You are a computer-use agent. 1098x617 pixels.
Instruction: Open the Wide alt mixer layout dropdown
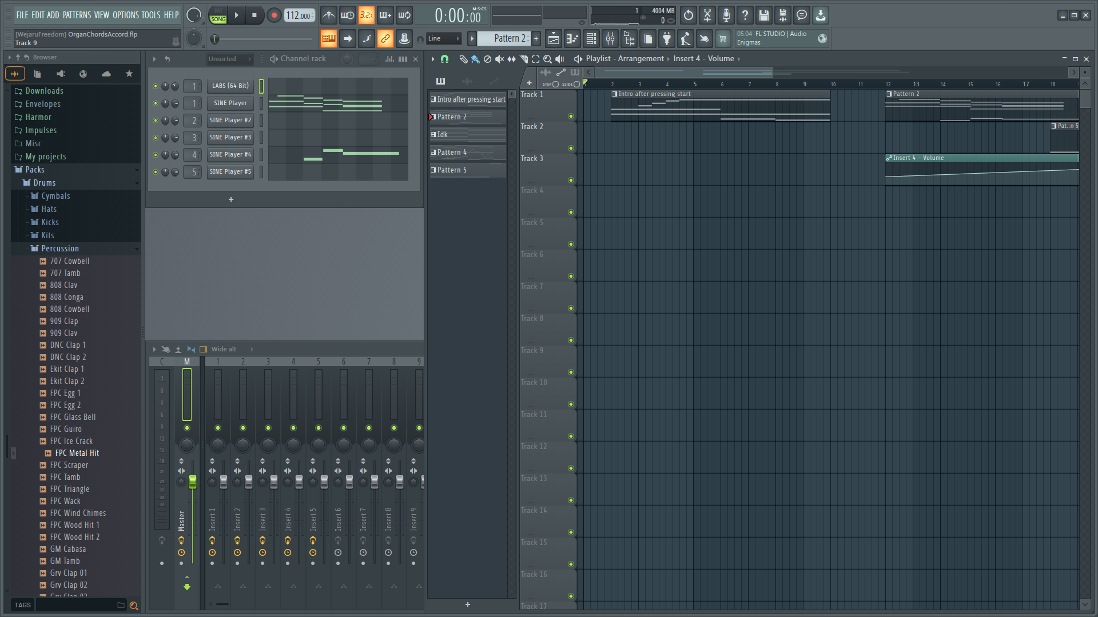[232, 349]
